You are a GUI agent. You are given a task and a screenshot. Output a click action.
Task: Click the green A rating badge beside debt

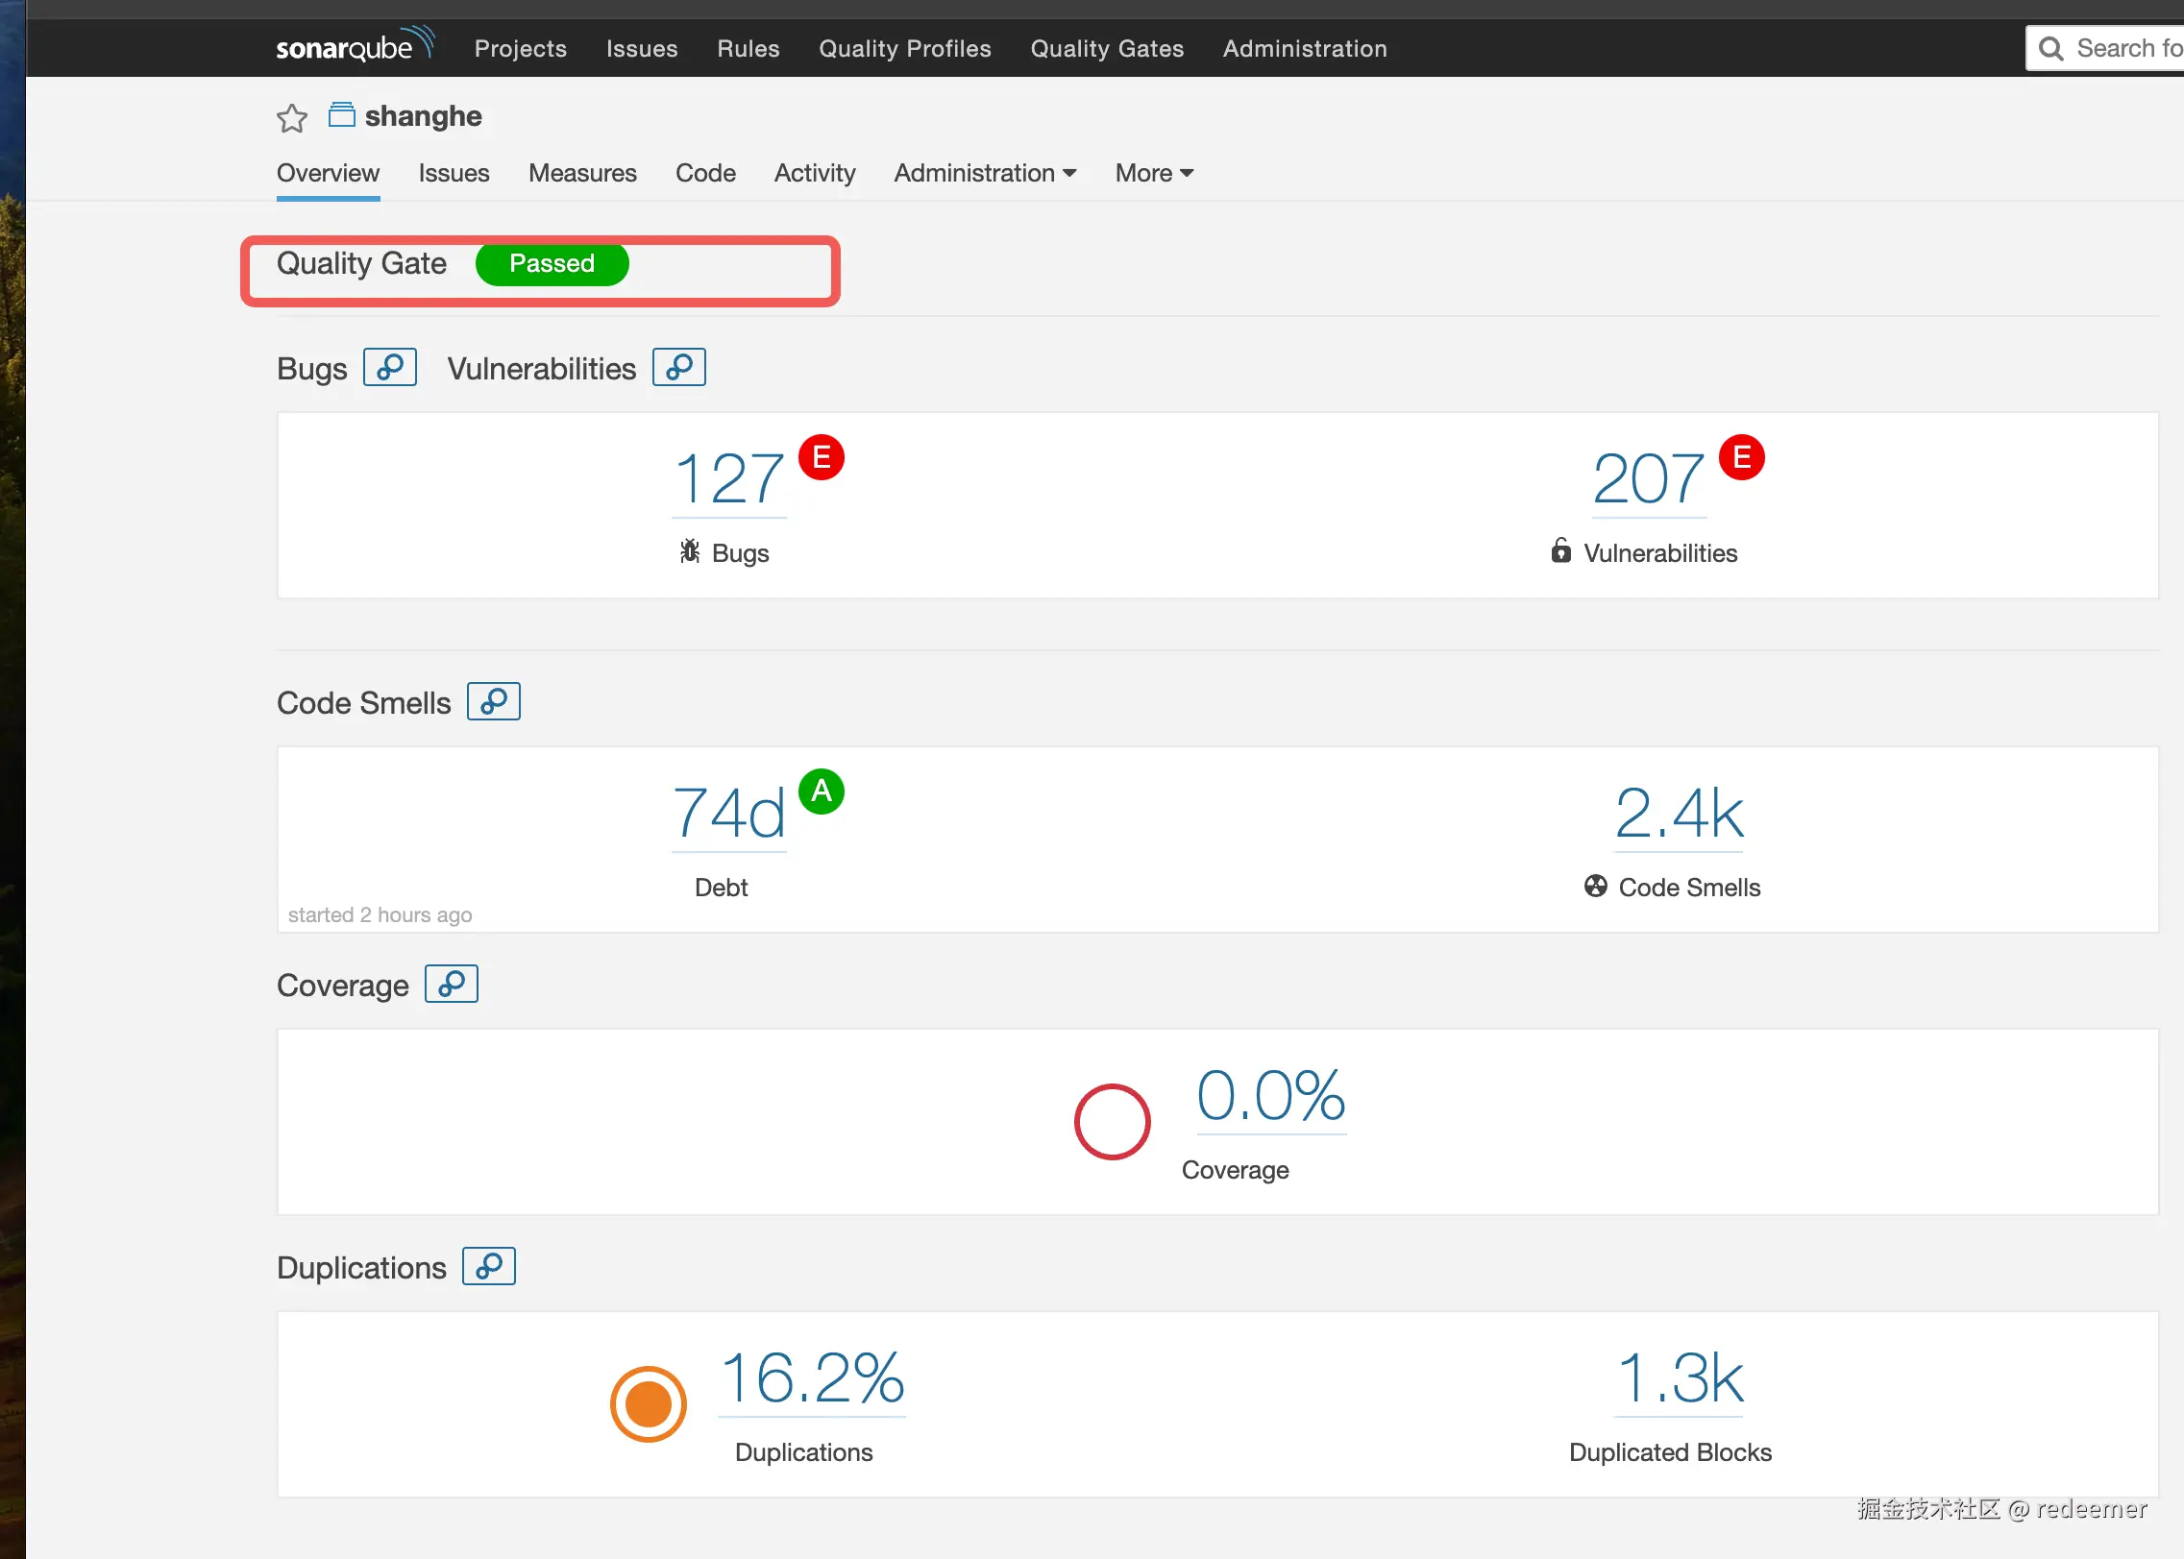[821, 792]
